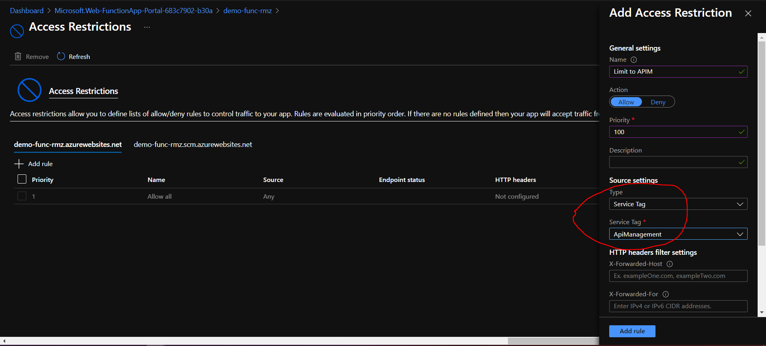Click the horizontal scrollbar thumb at bottom
This screenshot has height=346, width=766.
[x=553, y=341]
